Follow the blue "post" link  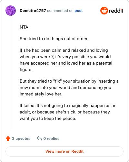pyautogui.click(x=79, y=11)
